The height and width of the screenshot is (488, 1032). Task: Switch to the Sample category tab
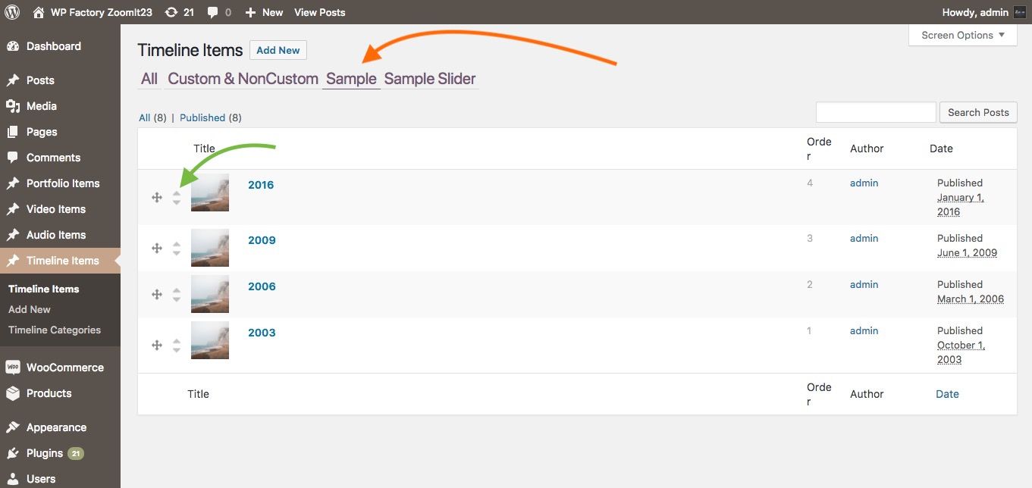click(351, 79)
